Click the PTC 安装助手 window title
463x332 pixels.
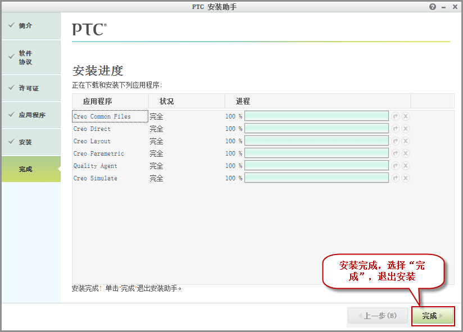[215, 7]
